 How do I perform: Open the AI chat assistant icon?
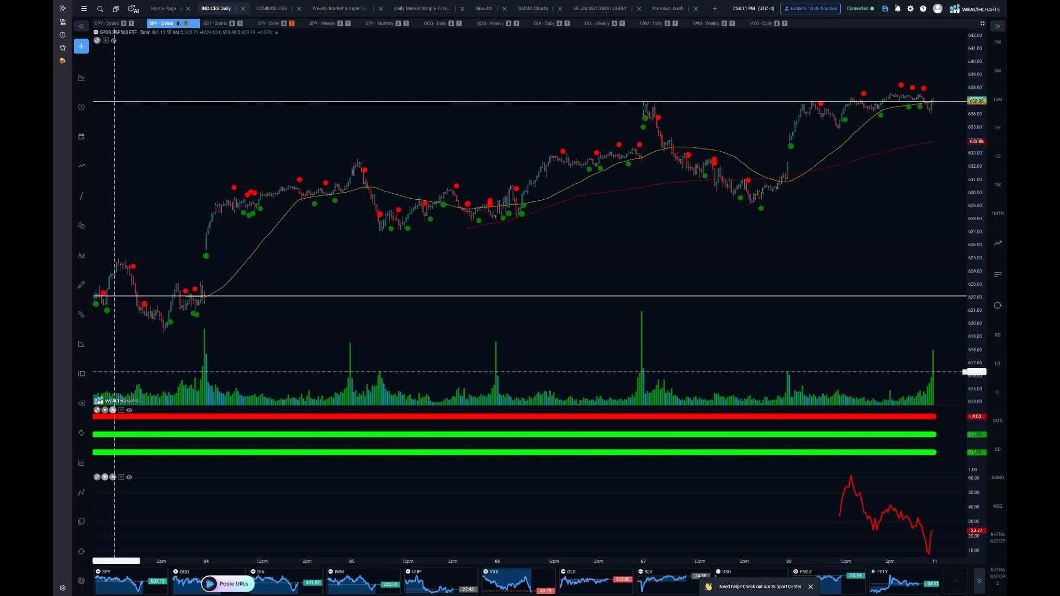pos(133,9)
